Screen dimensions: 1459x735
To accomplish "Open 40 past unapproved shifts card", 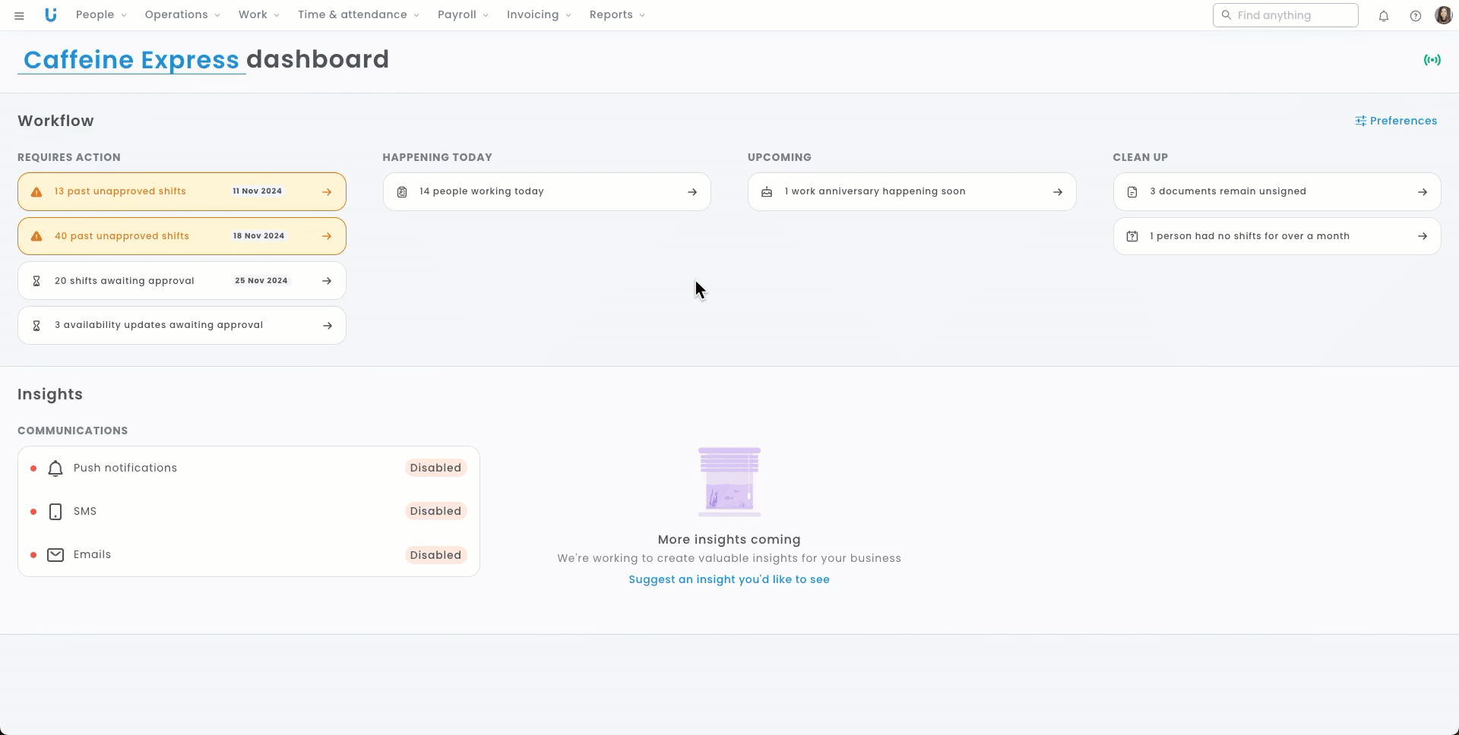I will [182, 236].
